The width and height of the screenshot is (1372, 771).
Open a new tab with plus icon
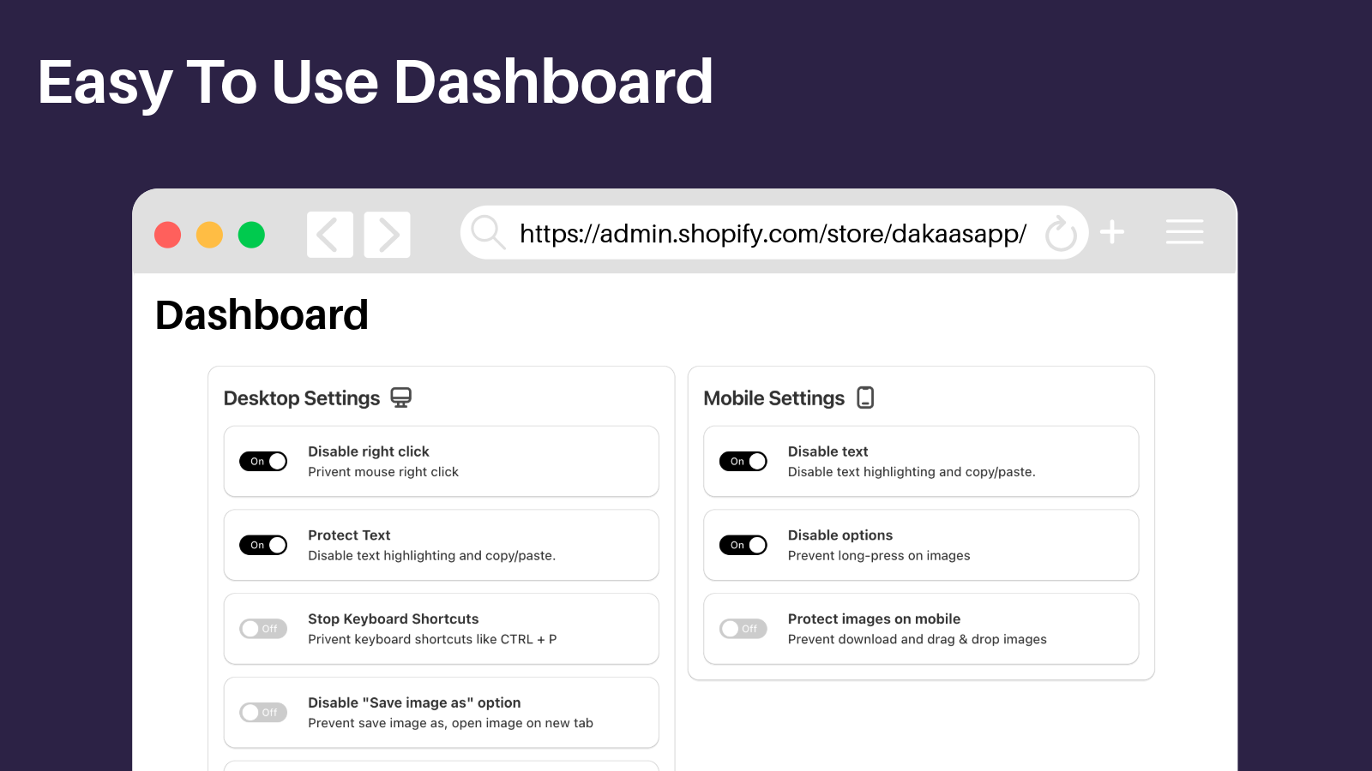tap(1112, 232)
